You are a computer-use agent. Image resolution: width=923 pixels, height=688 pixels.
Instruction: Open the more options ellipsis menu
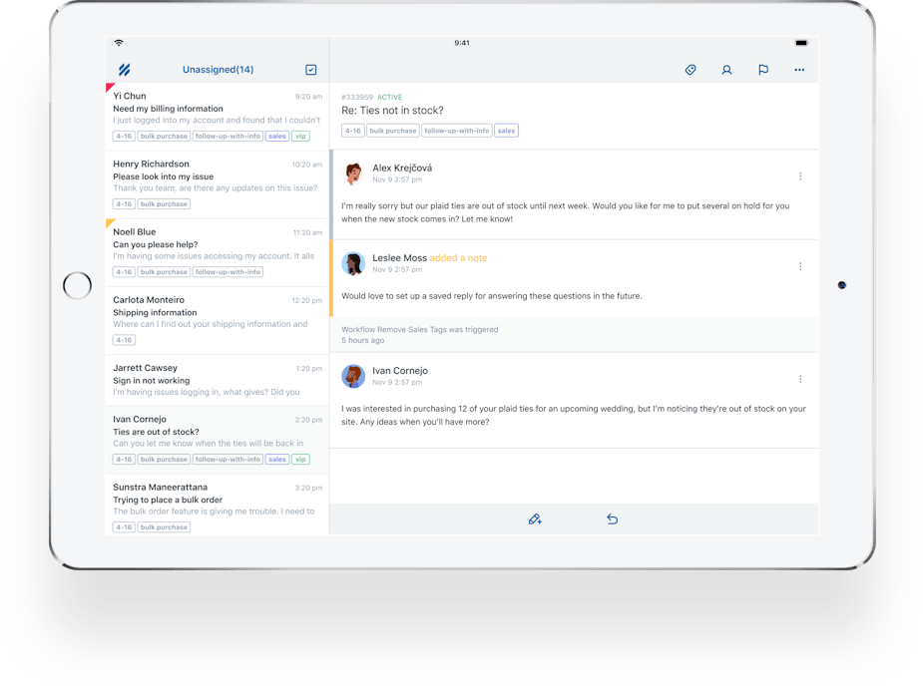click(799, 70)
